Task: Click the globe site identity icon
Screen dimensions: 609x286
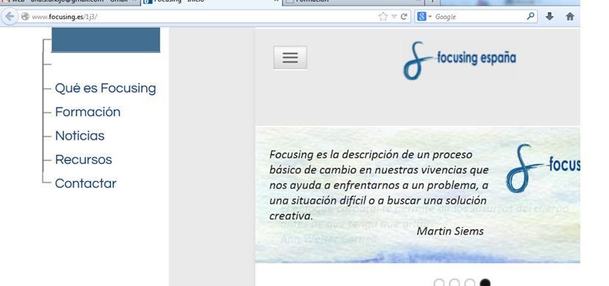Action: [x=25, y=17]
